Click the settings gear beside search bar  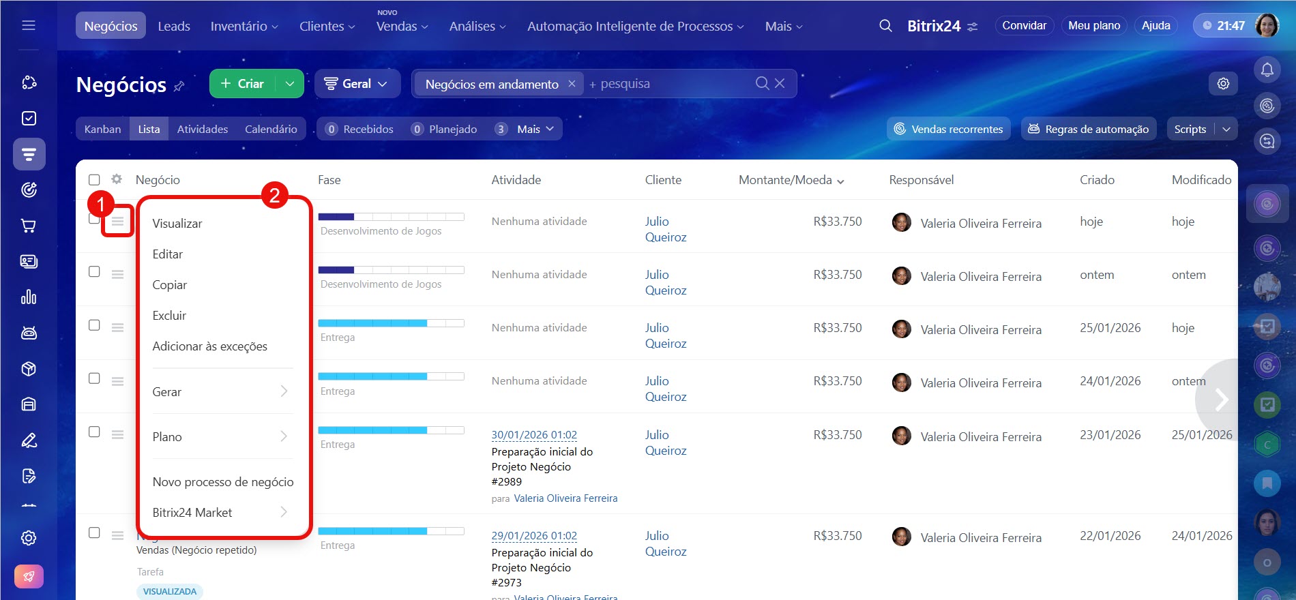point(1223,84)
